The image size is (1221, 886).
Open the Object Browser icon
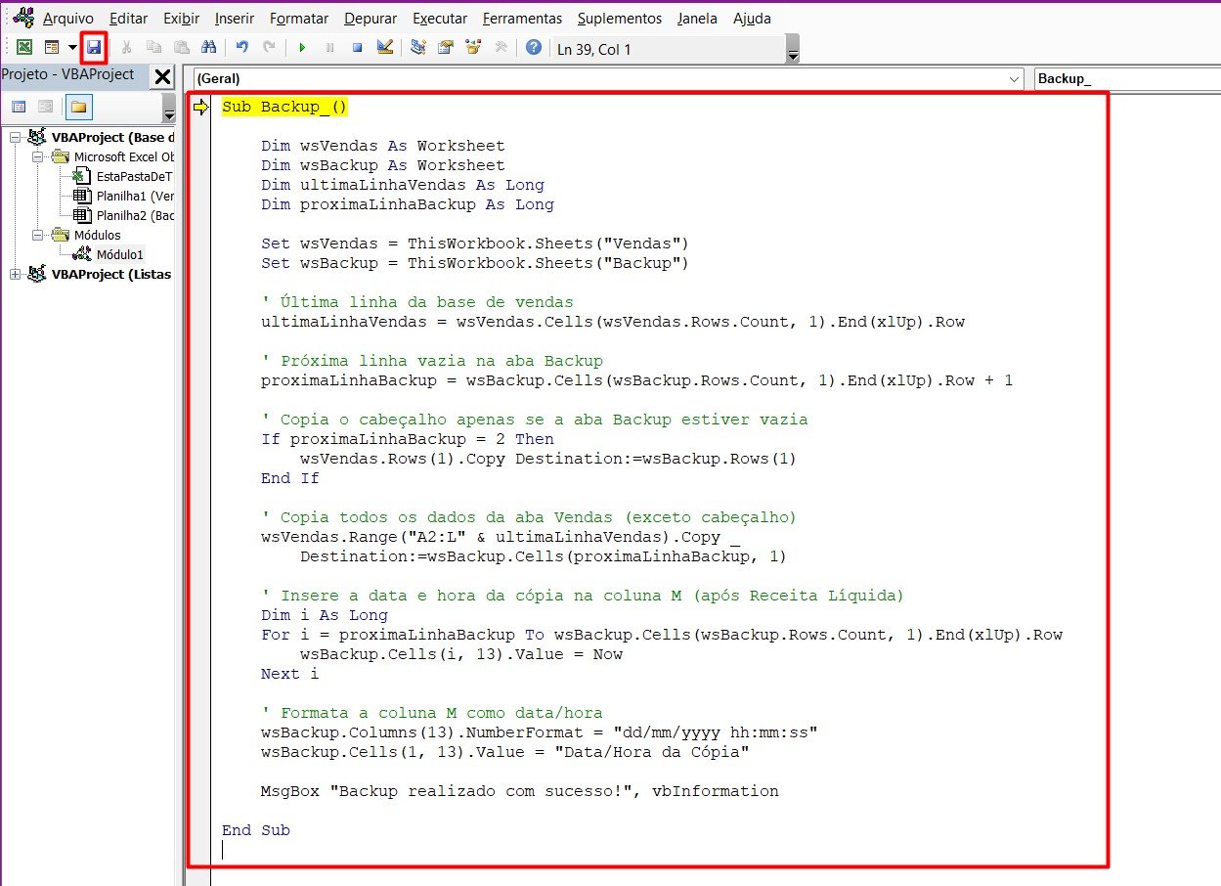(473, 47)
